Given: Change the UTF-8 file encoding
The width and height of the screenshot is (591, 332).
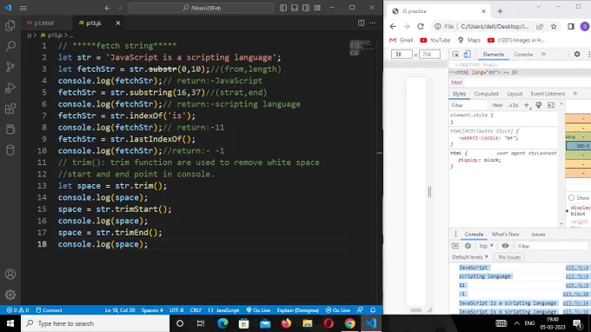Looking at the screenshot, I should [x=176, y=310].
